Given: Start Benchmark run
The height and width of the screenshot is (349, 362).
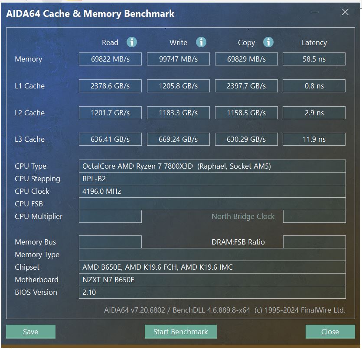Looking at the screenshot, I should point(180,332).
